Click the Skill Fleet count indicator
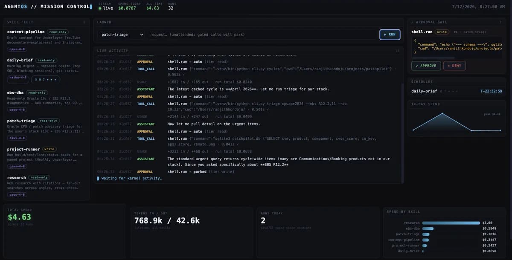Image resolution: width=512 pixels, height=260 pixels. pos(84,22)
